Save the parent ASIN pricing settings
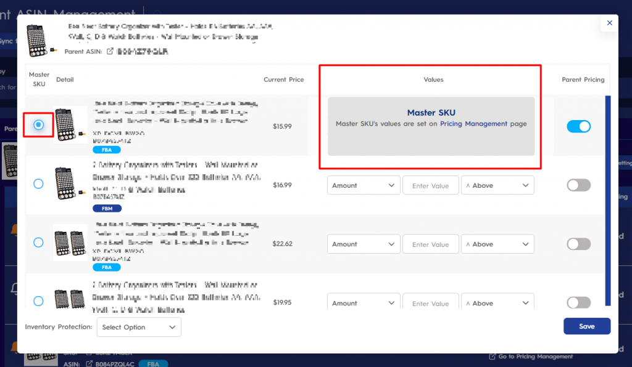This screenshot has width=632, height=367. point(587,326)
